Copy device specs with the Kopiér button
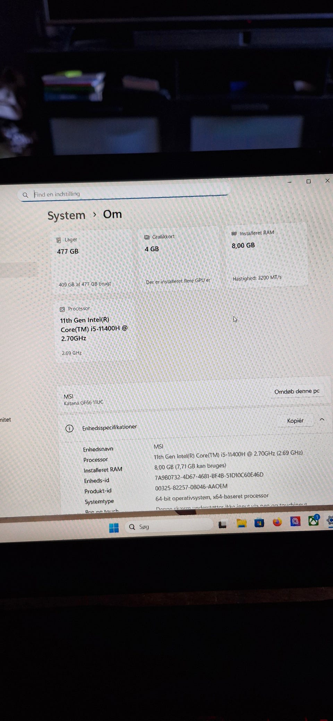 pyautogui.click(x=295, y=421)
